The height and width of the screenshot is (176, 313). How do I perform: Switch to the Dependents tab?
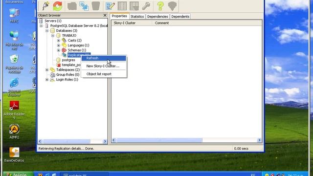(x=180, y=17)
